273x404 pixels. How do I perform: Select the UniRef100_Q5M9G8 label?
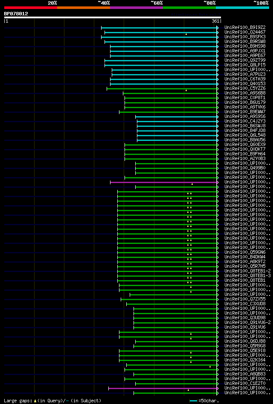click(x=245, y=346)
